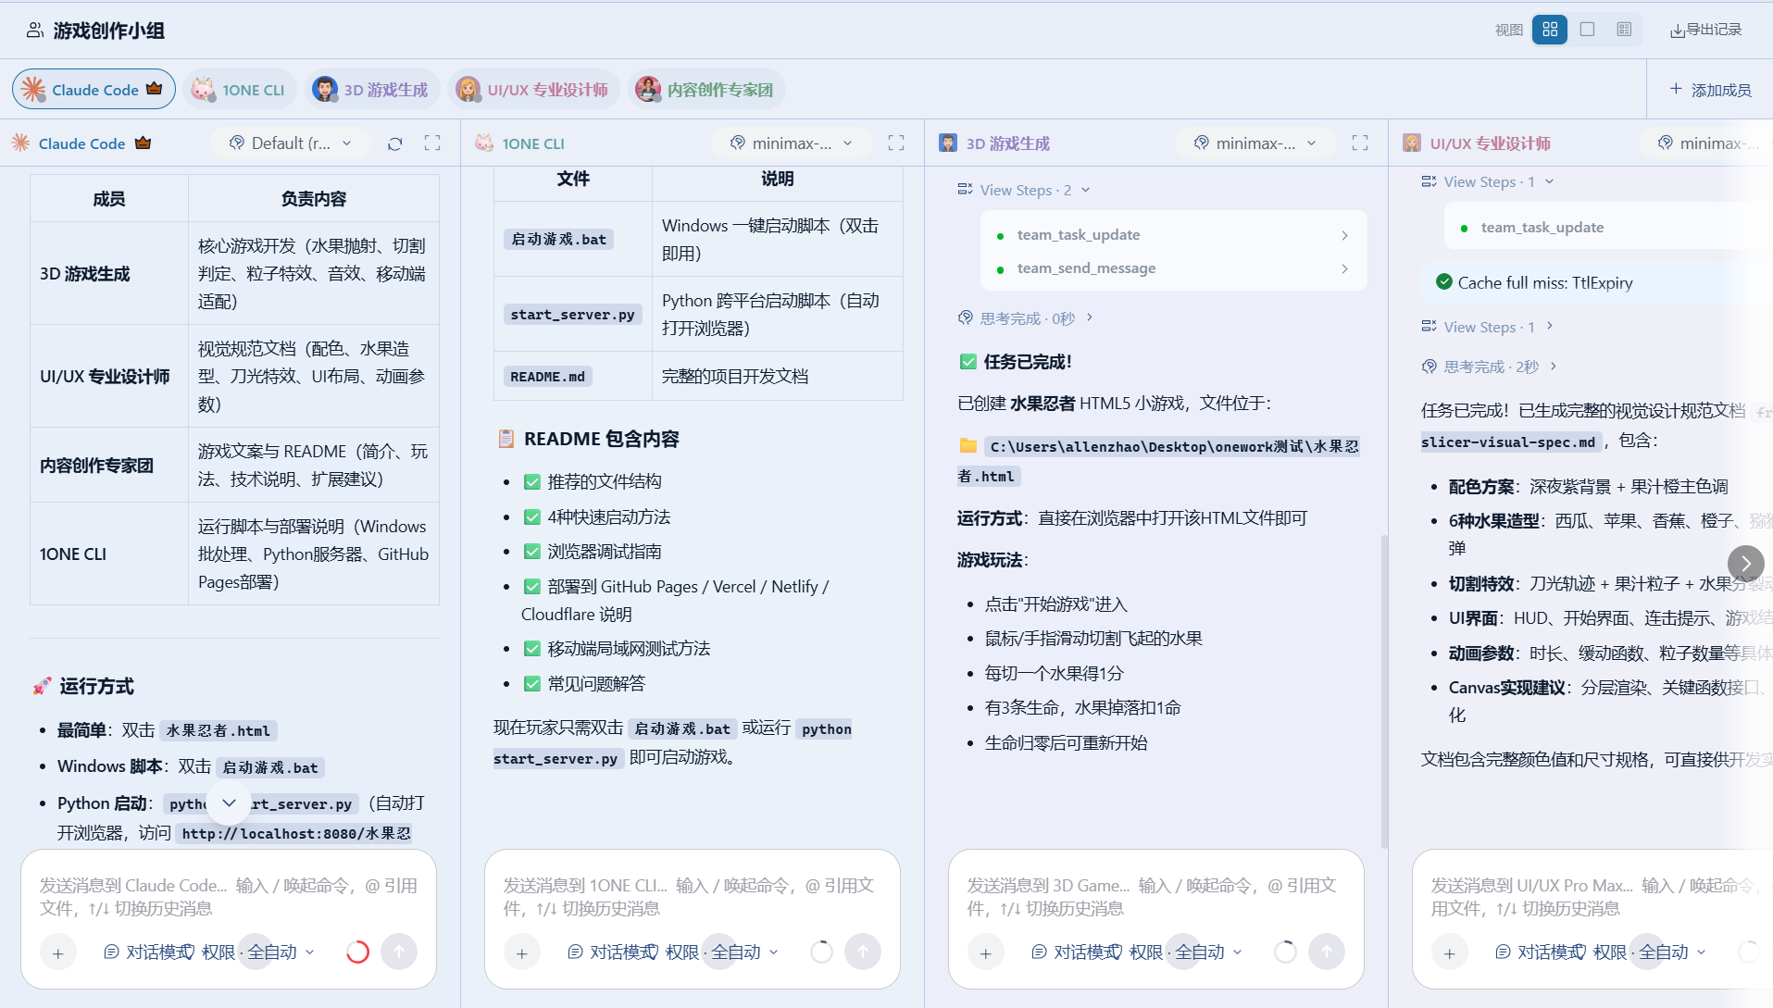1773x1008 pixels.
Task: Switch to the list view layout
Action: point(1624,30)
